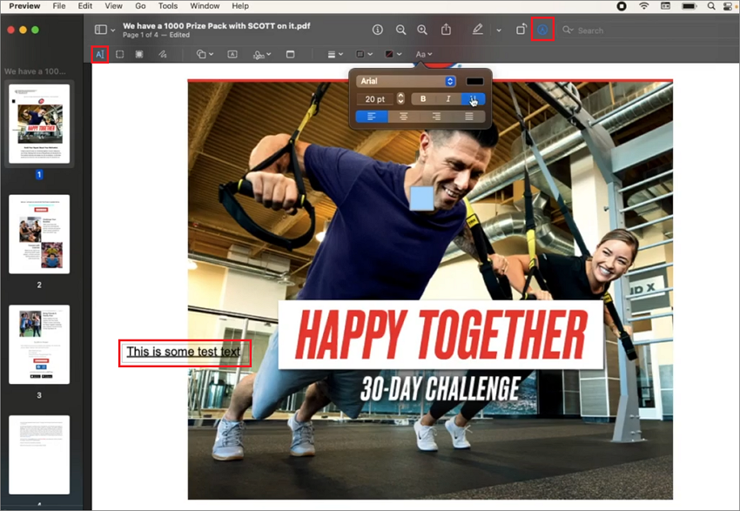740x511 pixels.
Task: Justify the text
Action: point(469,116)
